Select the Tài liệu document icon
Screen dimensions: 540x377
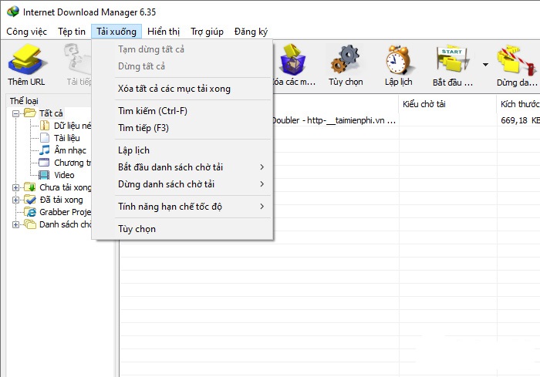45,138
